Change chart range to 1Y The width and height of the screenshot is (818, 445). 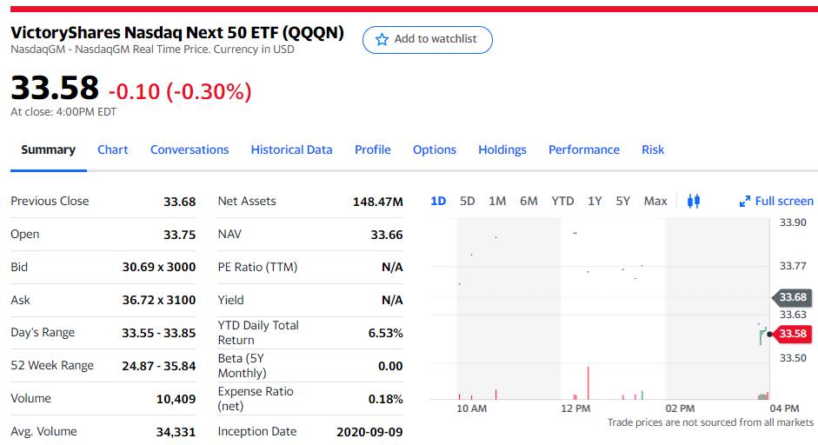tap(595, 201)
